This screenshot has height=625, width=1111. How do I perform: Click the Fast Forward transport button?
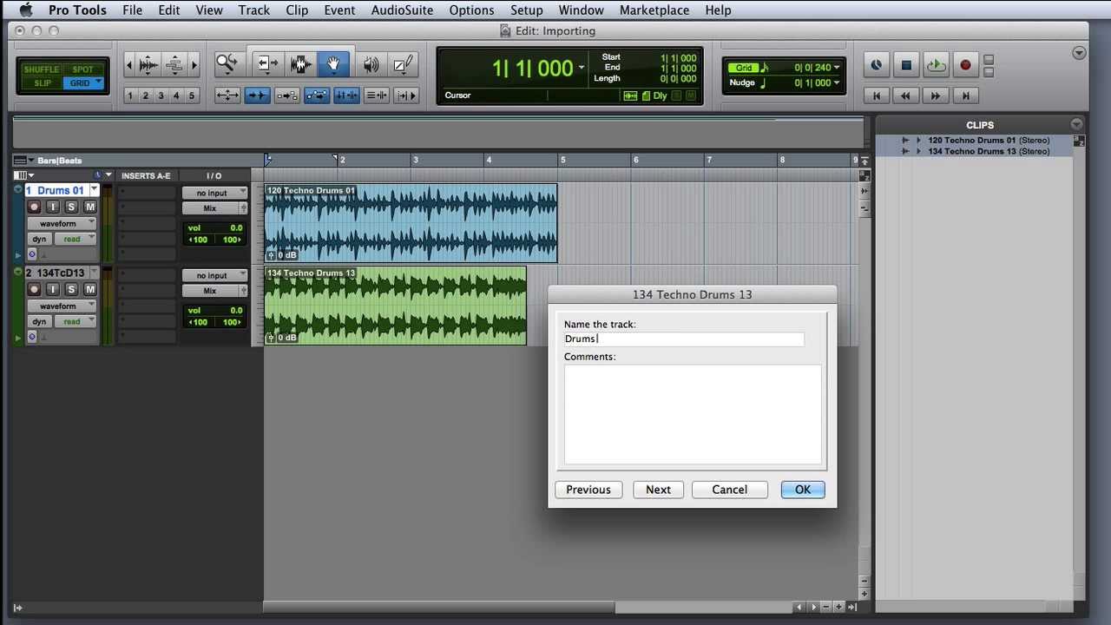pyautogui.click(x=936, y=95)
